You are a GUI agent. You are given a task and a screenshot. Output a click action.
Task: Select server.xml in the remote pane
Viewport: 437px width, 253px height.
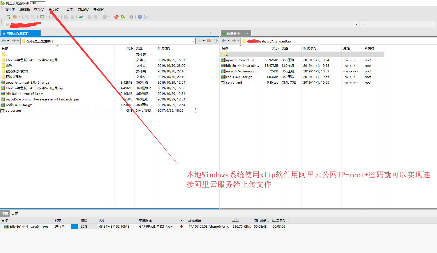(234, 83)
